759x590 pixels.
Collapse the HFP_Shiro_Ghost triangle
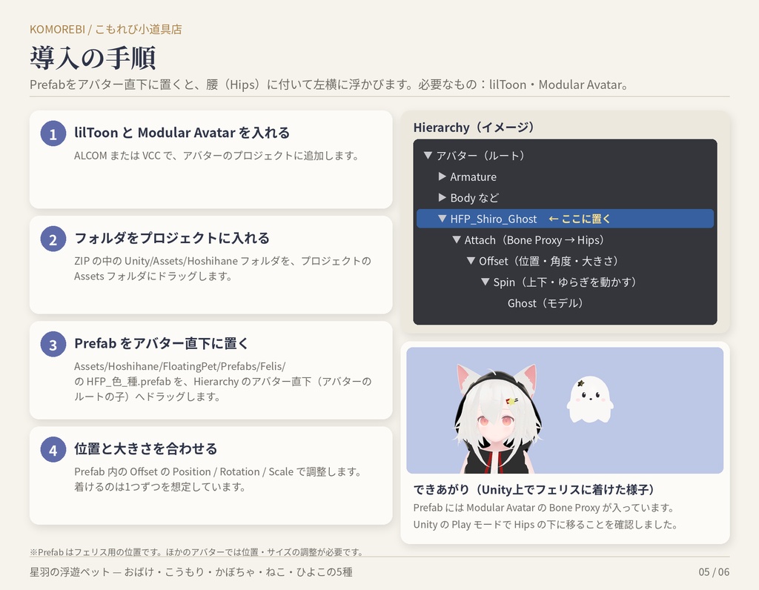coord(442,219)
